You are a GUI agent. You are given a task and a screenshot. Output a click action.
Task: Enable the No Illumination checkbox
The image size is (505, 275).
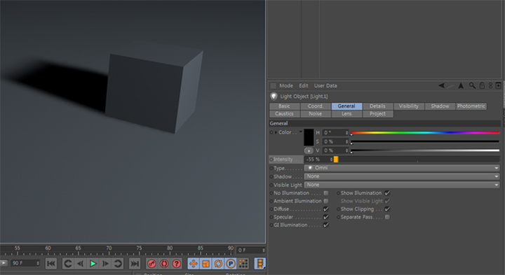tap(326, 193)
